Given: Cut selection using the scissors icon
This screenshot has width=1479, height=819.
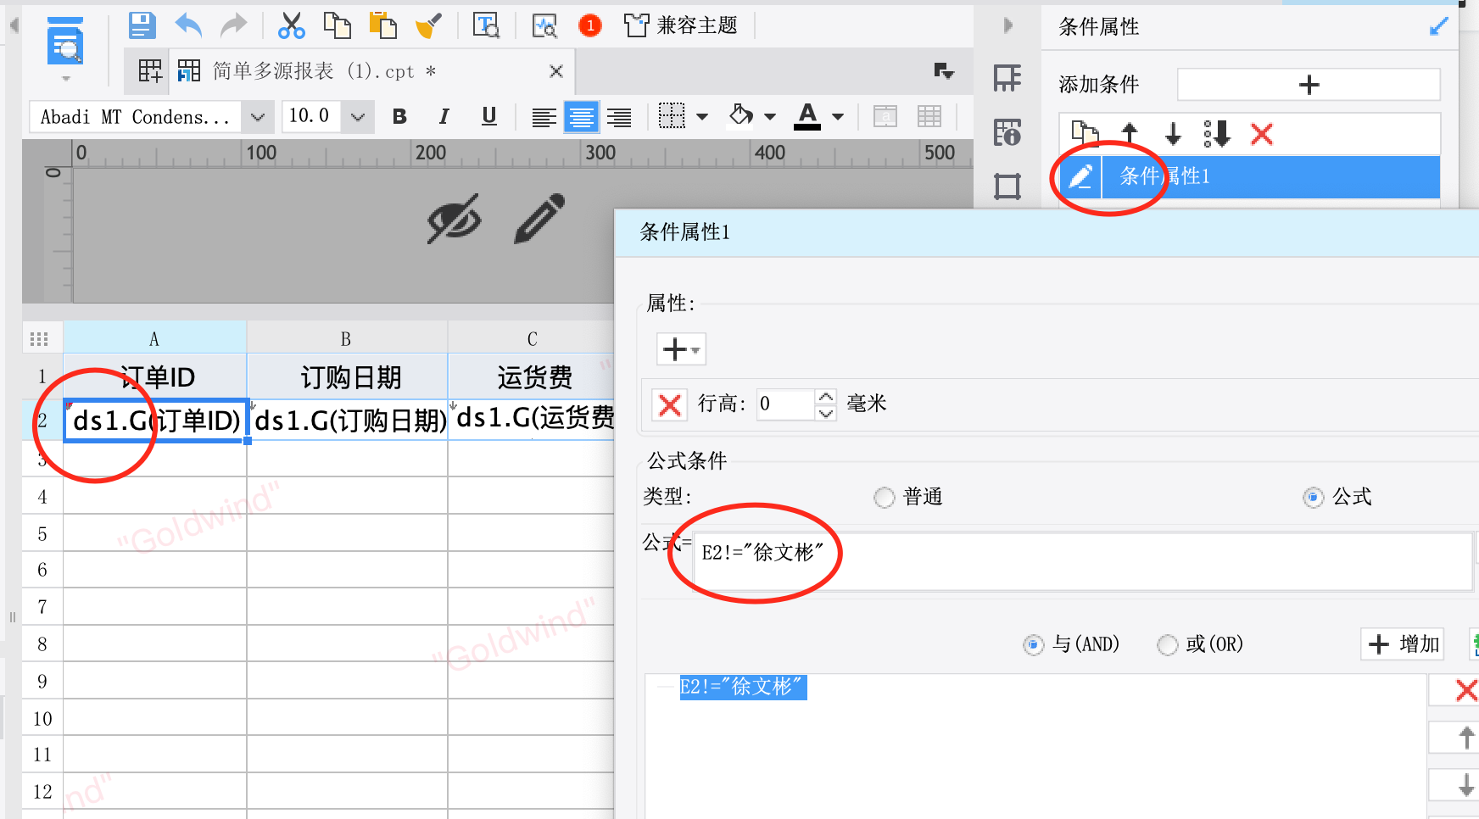Looking at the screenshot, I should tap(291, 25).
